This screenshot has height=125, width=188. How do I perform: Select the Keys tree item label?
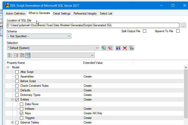pyautogui.click(x=28, y=113)
